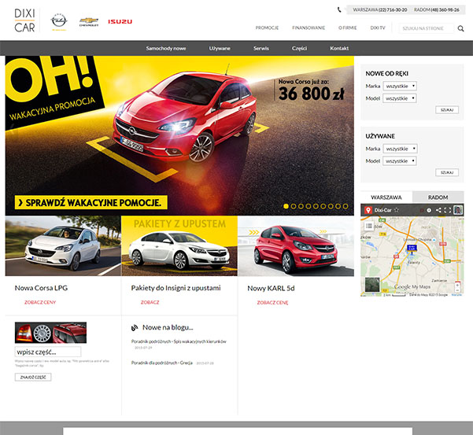Open Serwis menu item
Viewport: 473px width, 435px height.
coord(261,48)
